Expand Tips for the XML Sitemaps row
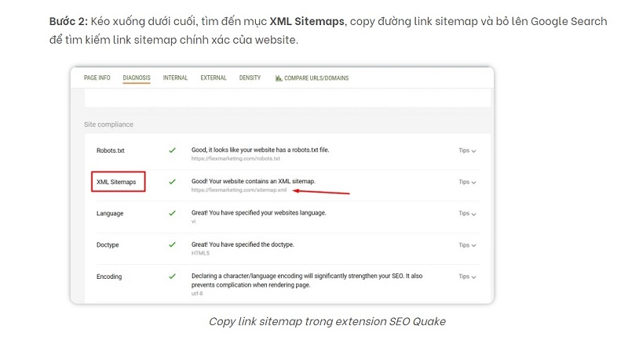Image resolution: width=628 pixels, height=340 pixels. coord(467,182)
